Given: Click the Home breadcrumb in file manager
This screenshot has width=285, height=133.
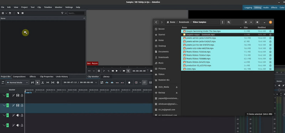Looking at the screenshot, I should click(171, 22).
